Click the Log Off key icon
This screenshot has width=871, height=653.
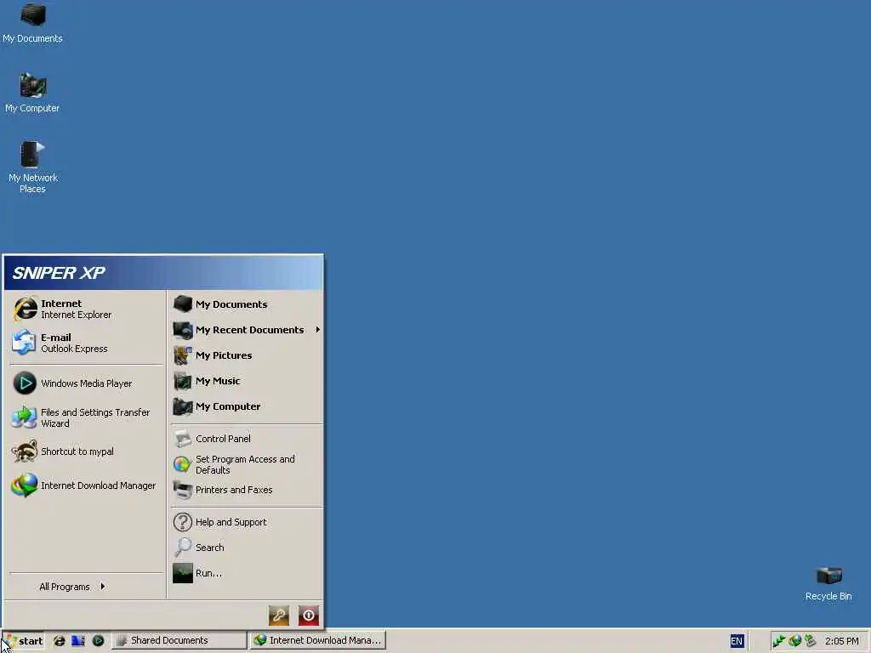point(279,616)
